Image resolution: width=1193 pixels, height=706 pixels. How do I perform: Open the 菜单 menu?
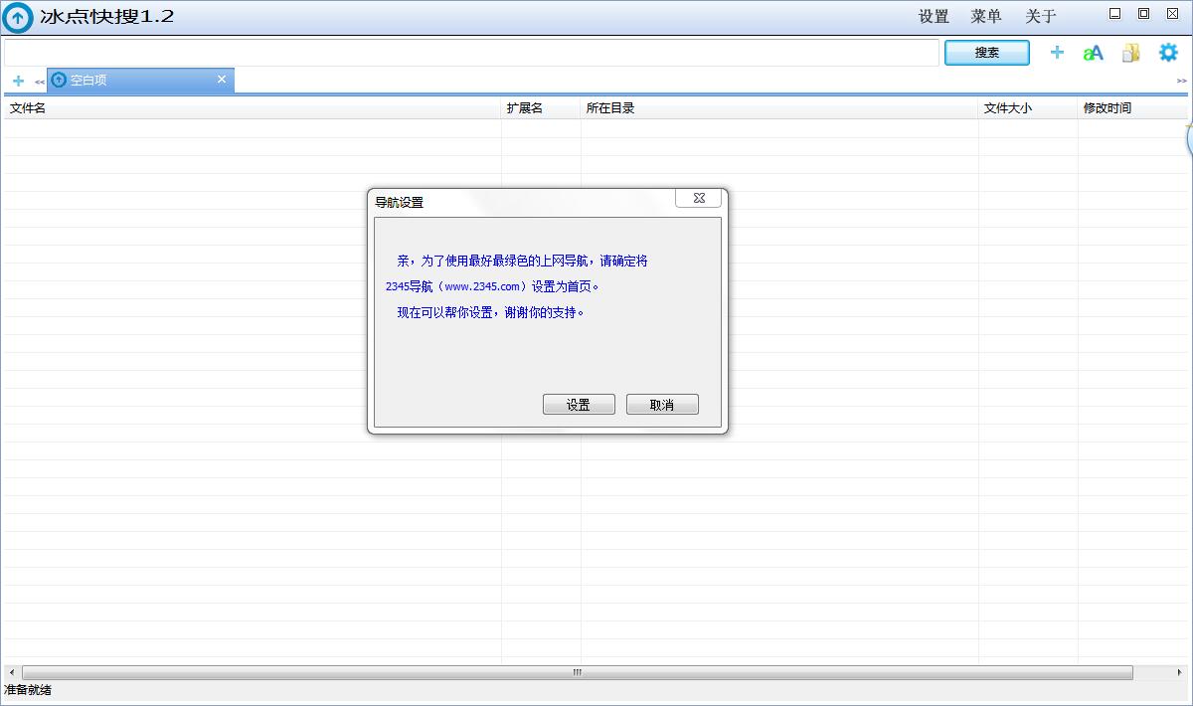coord(986,17)
